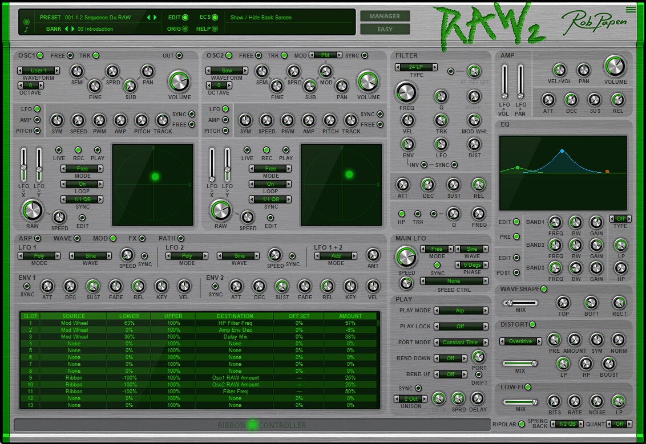Toggle the OSC1 power LED
The width and height of the screenshot is (646, 444).
point(40,55)
